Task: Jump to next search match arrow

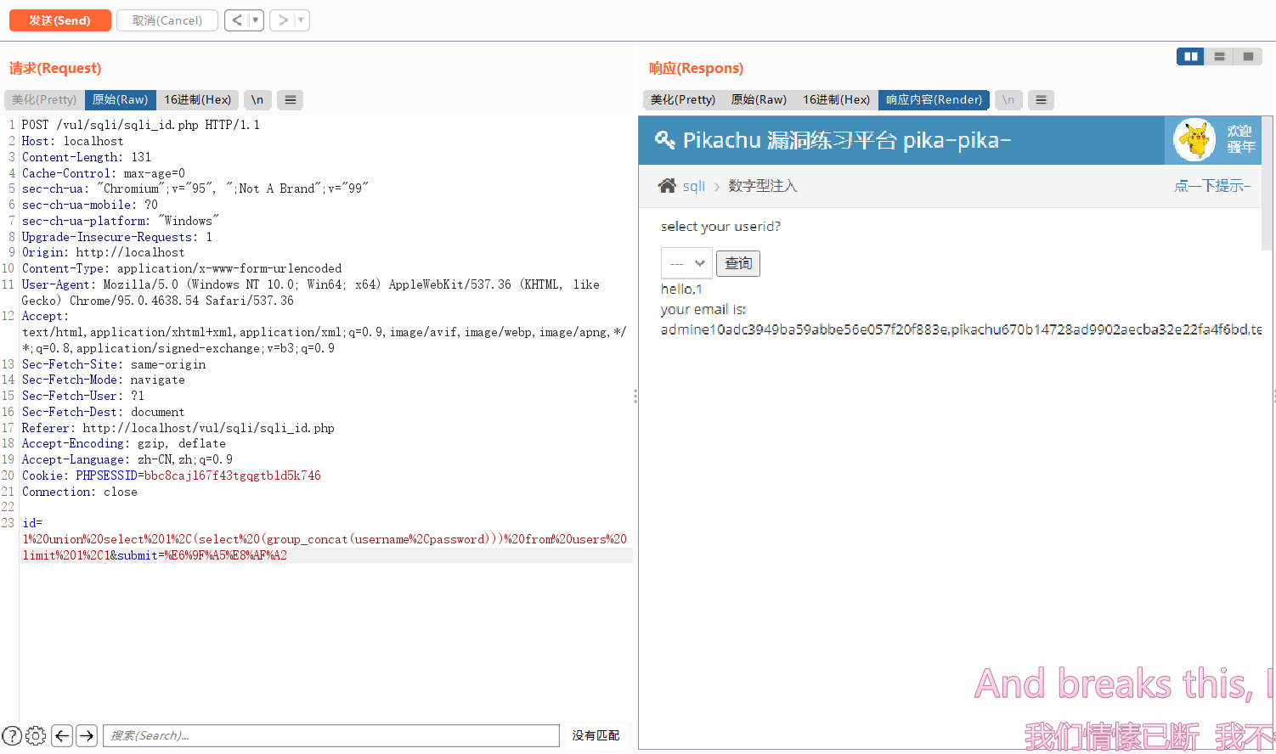Action: 87,736
